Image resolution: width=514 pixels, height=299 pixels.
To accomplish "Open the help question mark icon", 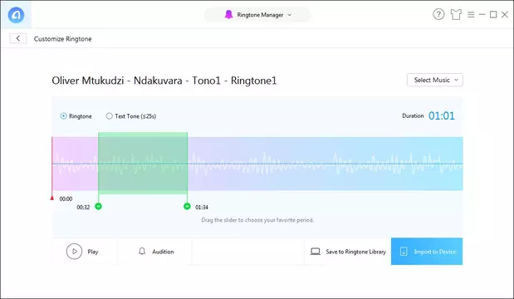I will coord(438,14).
